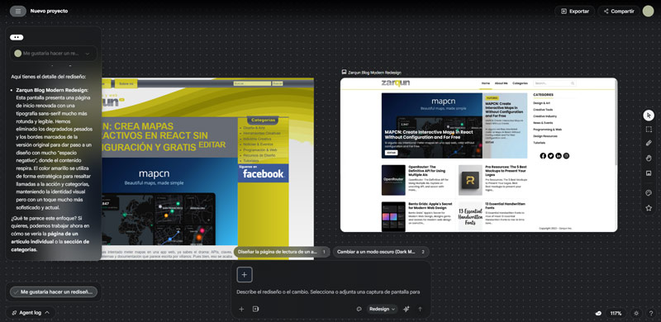661x322 pixels.
Task: Select the 'Me gustaría hacer un rediseñ...' chip
Action: tap(53, 291)
